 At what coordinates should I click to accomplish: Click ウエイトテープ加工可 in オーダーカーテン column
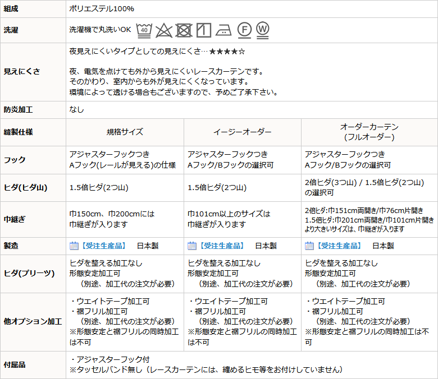(x=345, y=301)
